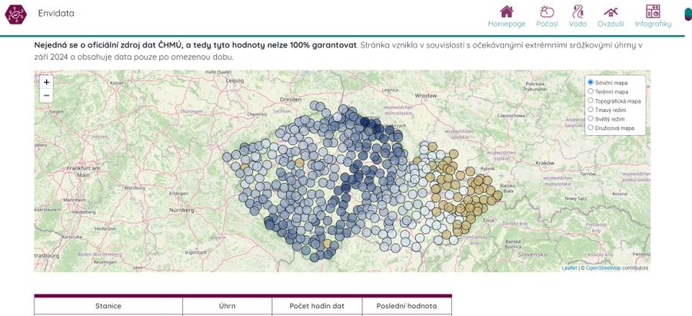This screenshot has width=692, height=316.
Task: Open the OpenStreetMap contributors link
Action: coord(604,268)
